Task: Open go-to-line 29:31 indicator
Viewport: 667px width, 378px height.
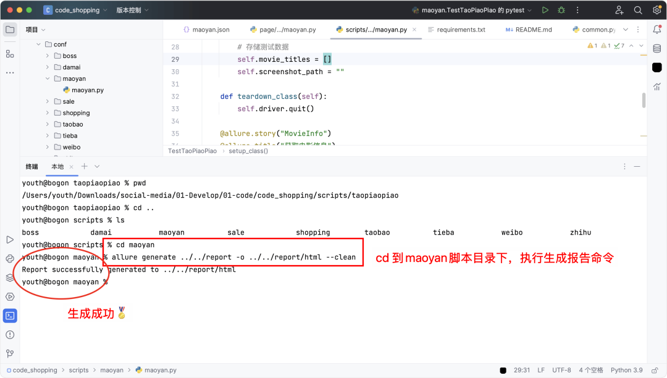Action: tap(521, 371)
